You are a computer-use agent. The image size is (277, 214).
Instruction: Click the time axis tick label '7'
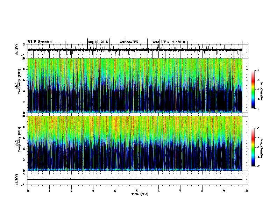pyautogui.click(x=180, y=191)
